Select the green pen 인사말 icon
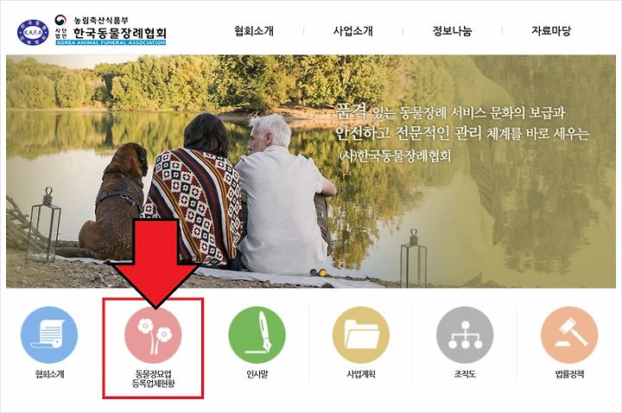Screen dimensions: 622x413 tap(257, 334)
